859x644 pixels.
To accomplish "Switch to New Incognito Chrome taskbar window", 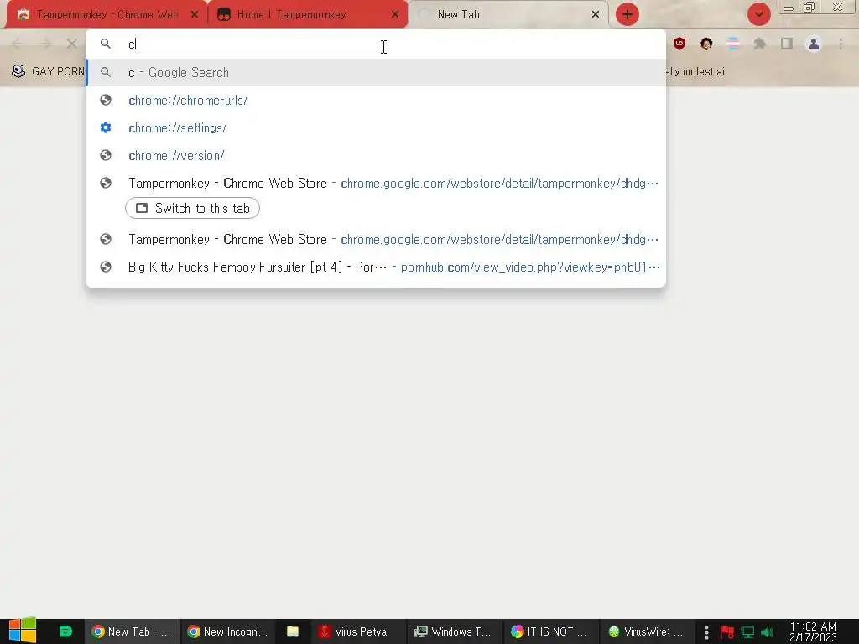I will coord(227,631).
